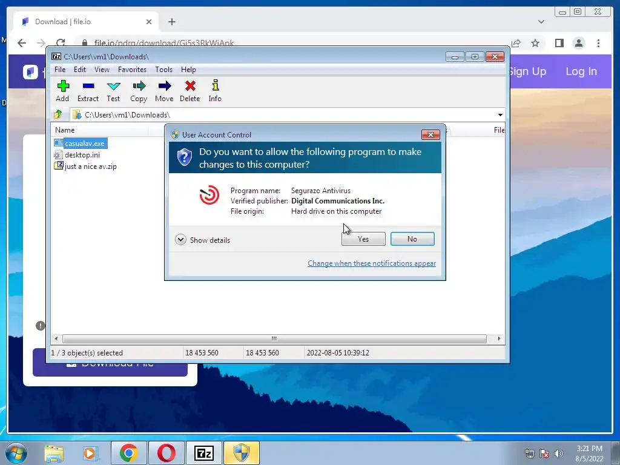Click the network tray icon

coord(529,453)
